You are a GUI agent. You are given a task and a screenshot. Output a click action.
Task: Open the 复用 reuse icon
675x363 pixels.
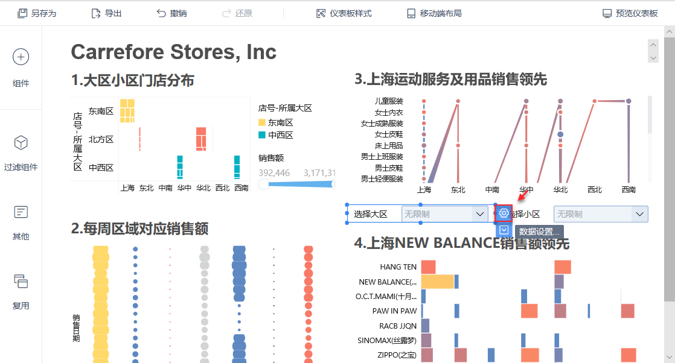pos(21,281)
